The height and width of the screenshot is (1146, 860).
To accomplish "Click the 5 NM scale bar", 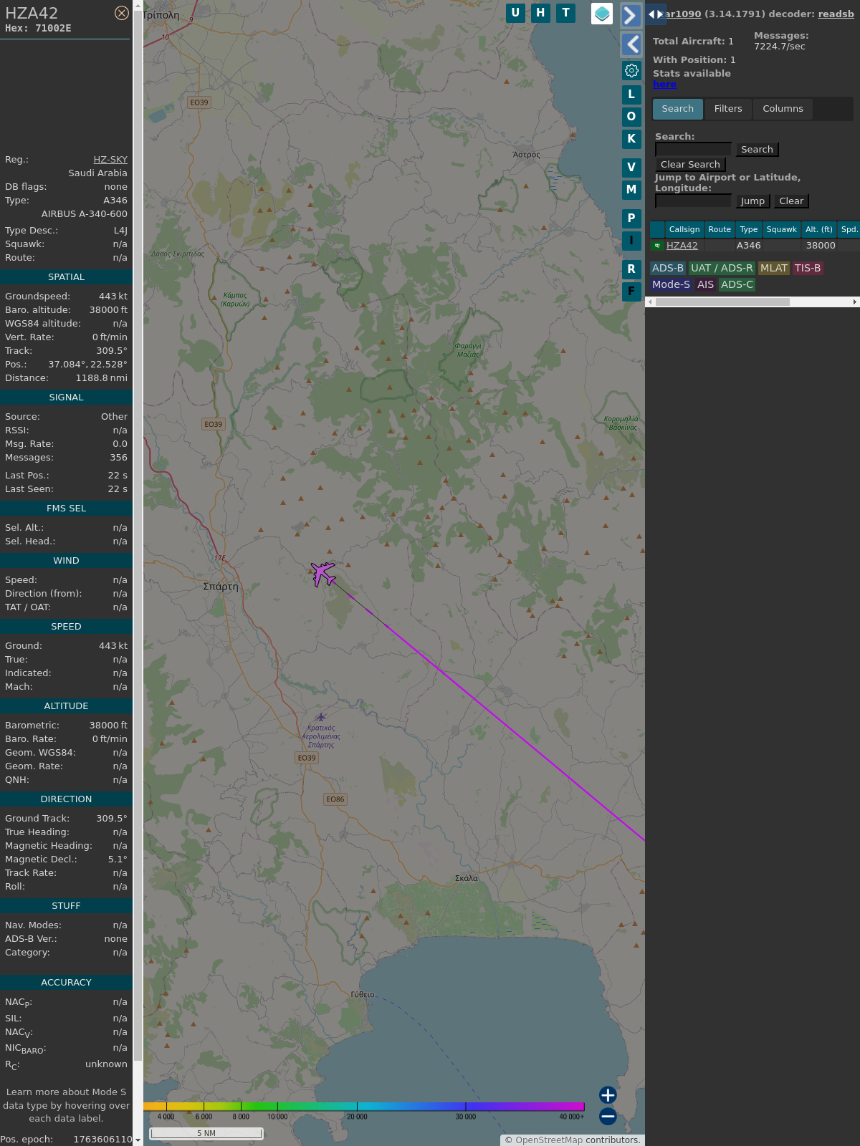I will (206, 1133).
